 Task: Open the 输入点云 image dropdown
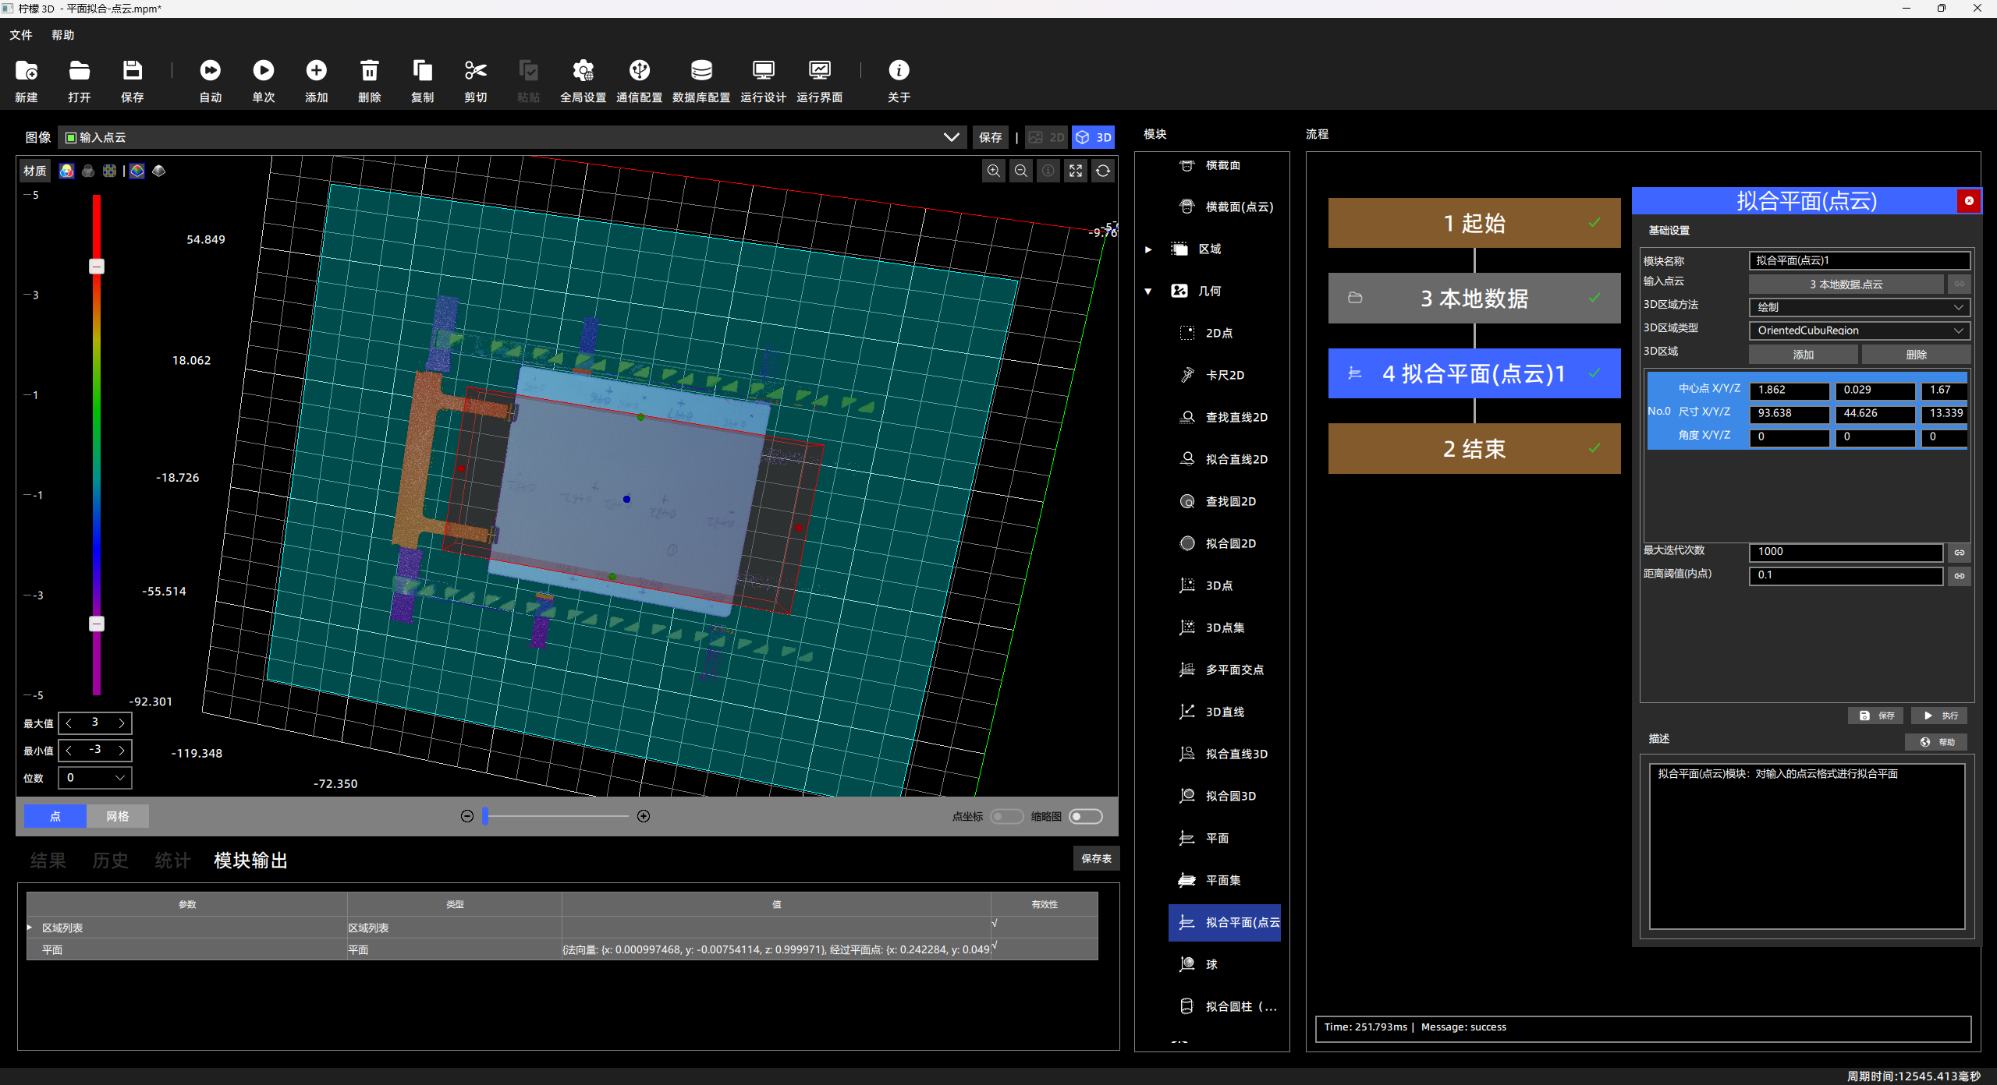951,137
